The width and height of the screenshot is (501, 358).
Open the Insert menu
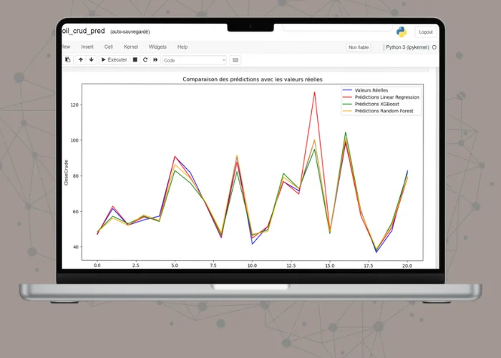point(87,47)
